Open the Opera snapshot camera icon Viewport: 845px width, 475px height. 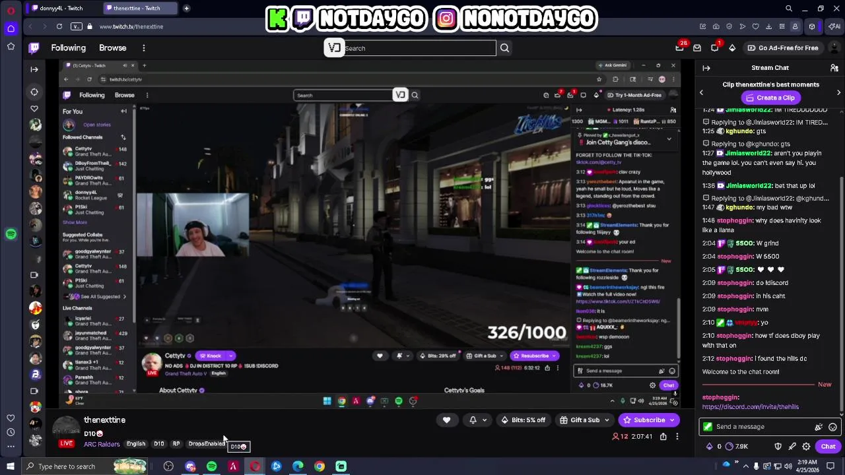(x=716, y=26)
